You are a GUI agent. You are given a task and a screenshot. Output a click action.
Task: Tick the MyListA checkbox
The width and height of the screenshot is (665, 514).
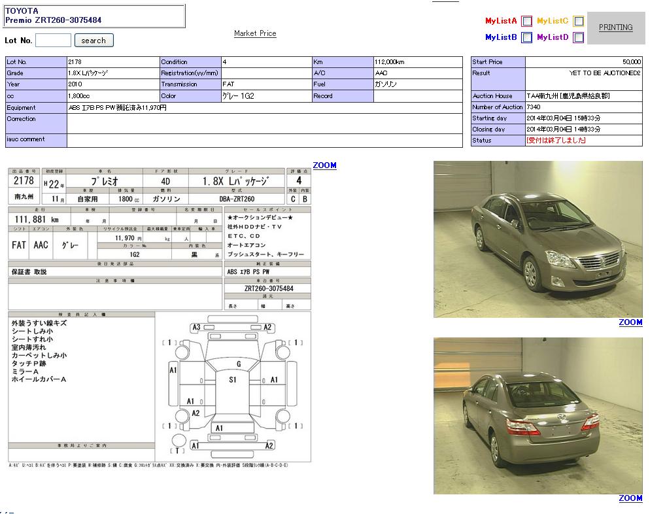coord(526,21)
